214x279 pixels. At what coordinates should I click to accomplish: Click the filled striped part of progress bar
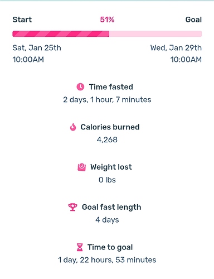[x=61, y=34]
